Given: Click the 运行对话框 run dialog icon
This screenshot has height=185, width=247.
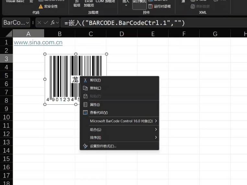Looking at the screenshot, I should coord(151,6).
